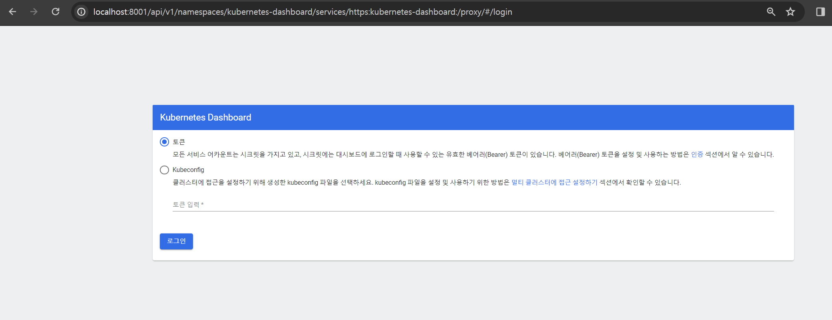Click the kubeconfig file description text
The image size is (832, 320).
[x=427, y=182]
